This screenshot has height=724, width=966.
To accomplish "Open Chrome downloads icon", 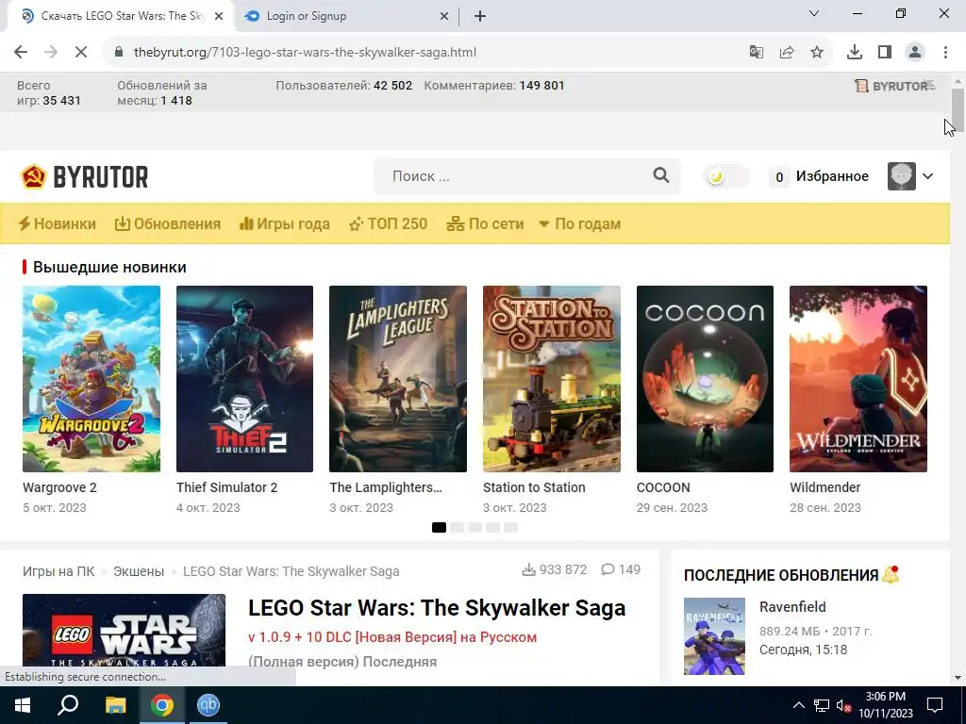I will pos(855,53).
